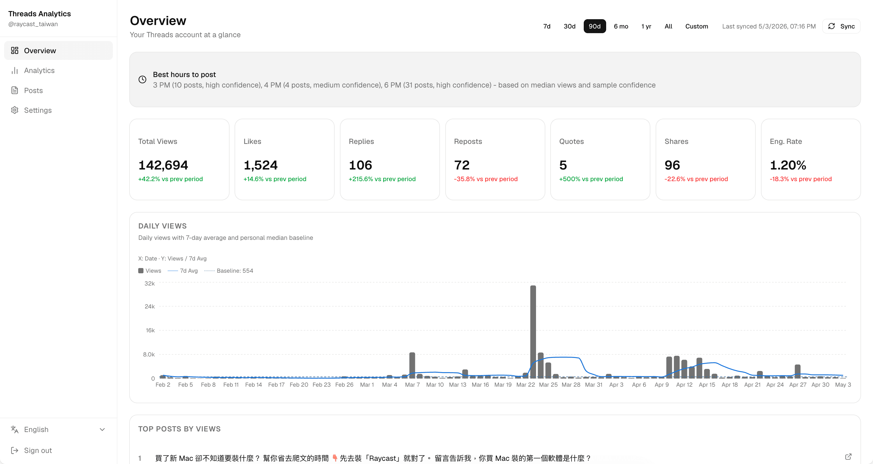Open the Total Views card
Viewport: 873px width, 464px height.
click(179, 160)
